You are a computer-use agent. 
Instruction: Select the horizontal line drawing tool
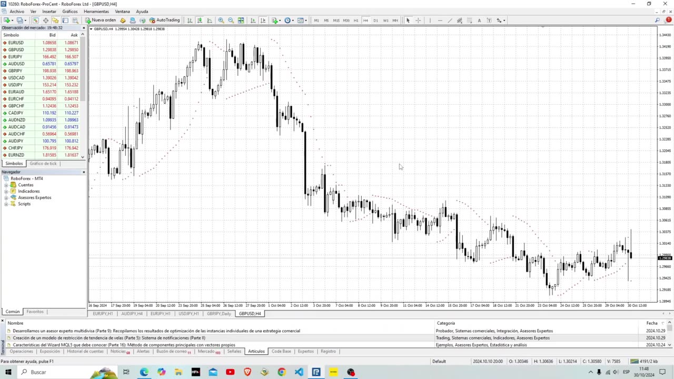click(440, 20)
